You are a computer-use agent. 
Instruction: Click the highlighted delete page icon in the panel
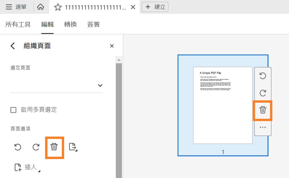pyautogui.click(x=54, y=147)
